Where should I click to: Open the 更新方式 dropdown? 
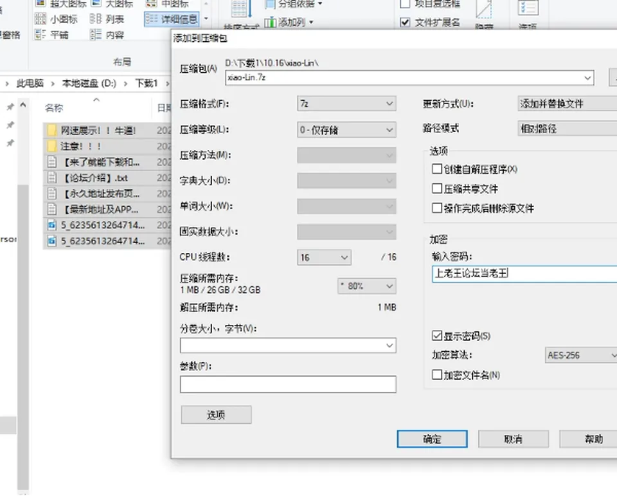[x=568, y=104]
